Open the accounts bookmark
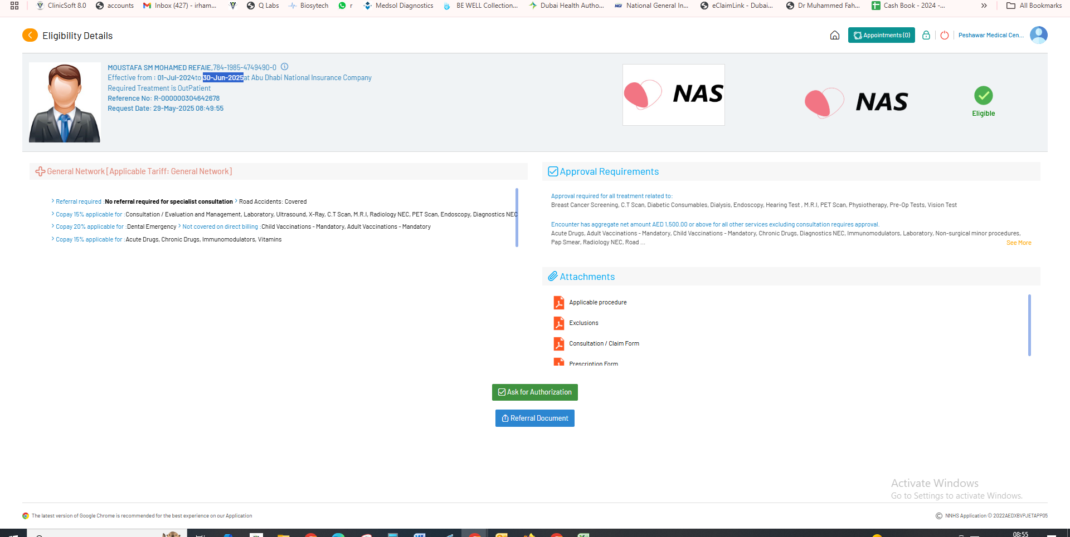This screenshot has height=537, width=1070. (x=115, y=6)
